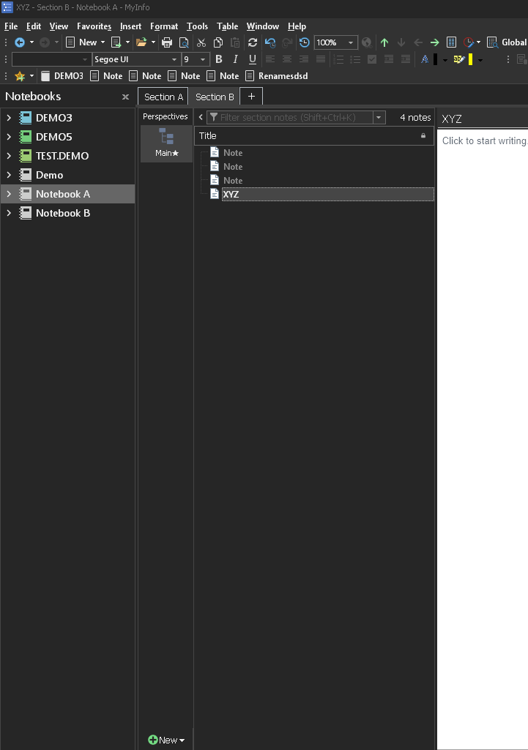
Task: Toggle Underline formatting
Action: point(253,59)
